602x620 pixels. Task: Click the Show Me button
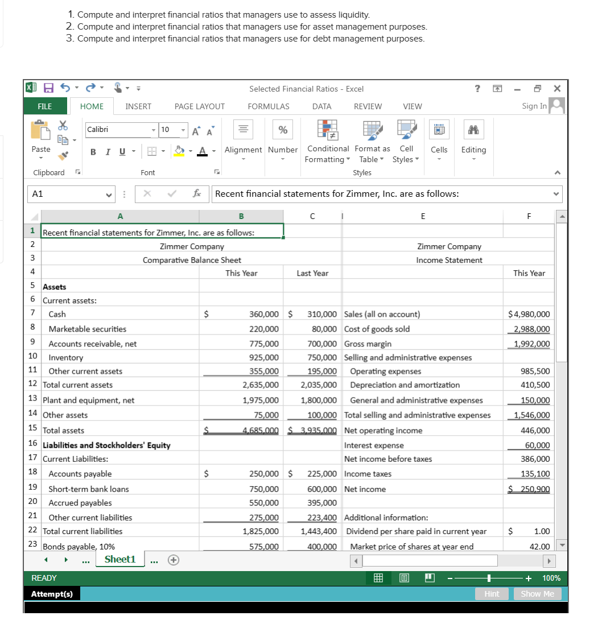pos(537,593)
